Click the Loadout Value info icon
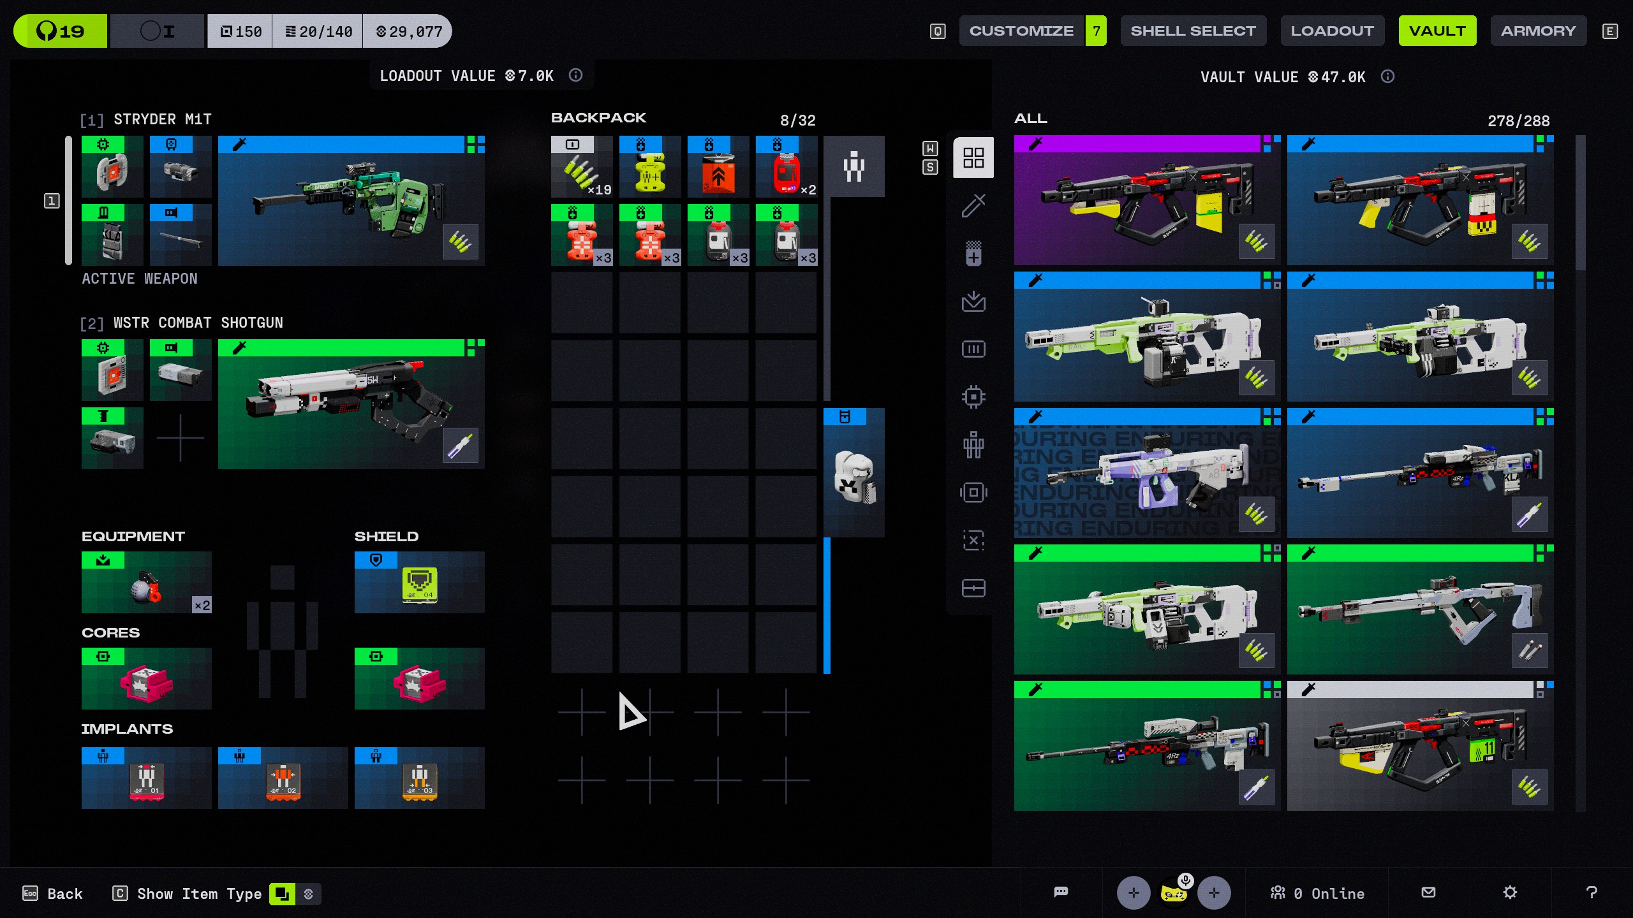This screenshot has width=1633, height=918. pos(575,75)
